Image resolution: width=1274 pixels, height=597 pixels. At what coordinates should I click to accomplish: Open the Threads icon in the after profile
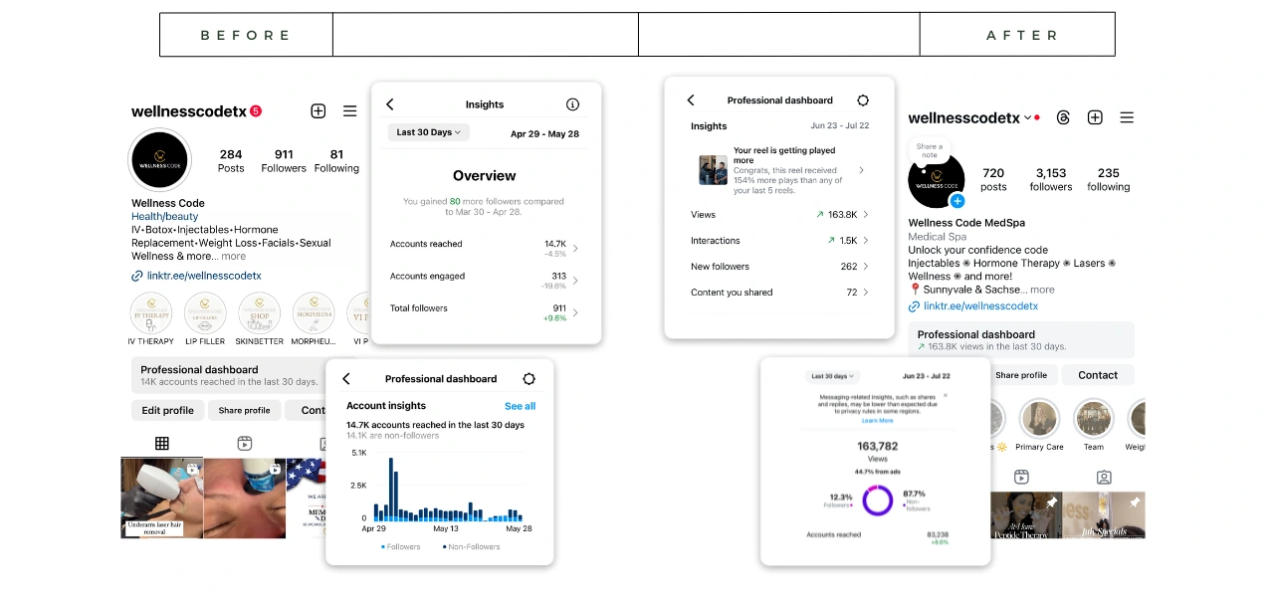[1063, 117]
